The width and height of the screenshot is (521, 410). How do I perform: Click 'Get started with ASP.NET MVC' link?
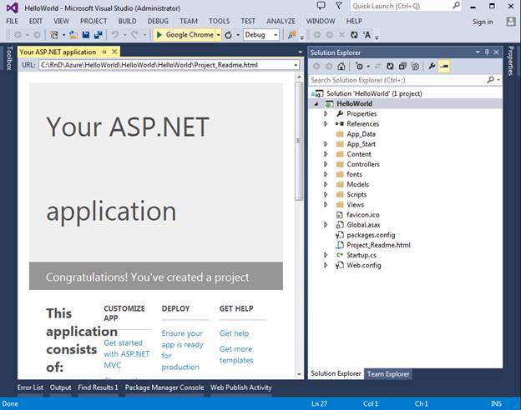127,354
